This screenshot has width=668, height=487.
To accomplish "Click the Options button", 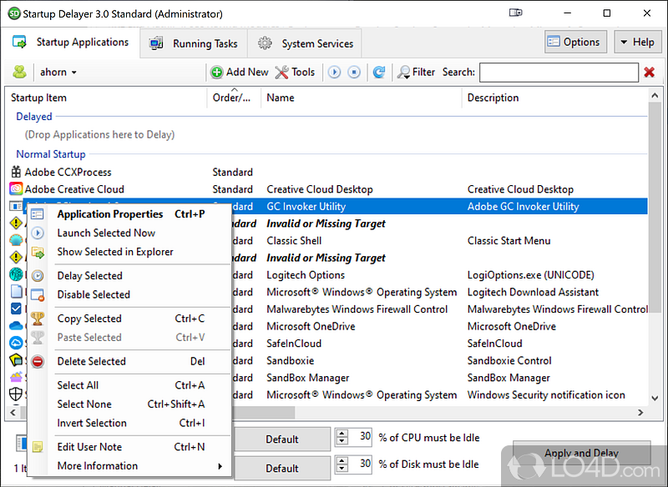I will [x=575, y=43].
